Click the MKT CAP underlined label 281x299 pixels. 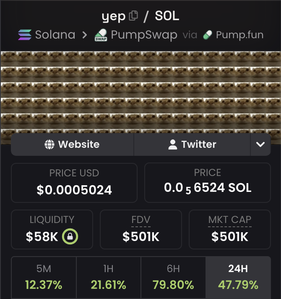pyautogui.click(x=230, y=220)
